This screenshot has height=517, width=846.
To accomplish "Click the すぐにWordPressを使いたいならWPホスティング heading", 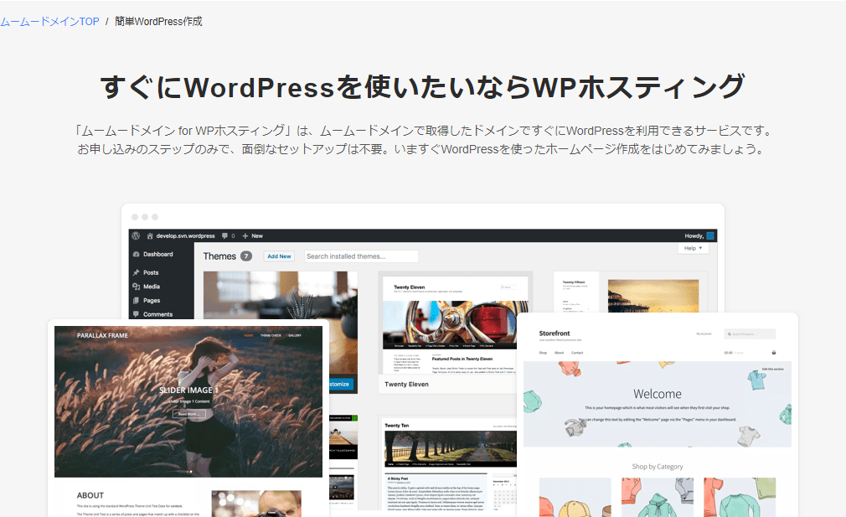I will [423, 87].
